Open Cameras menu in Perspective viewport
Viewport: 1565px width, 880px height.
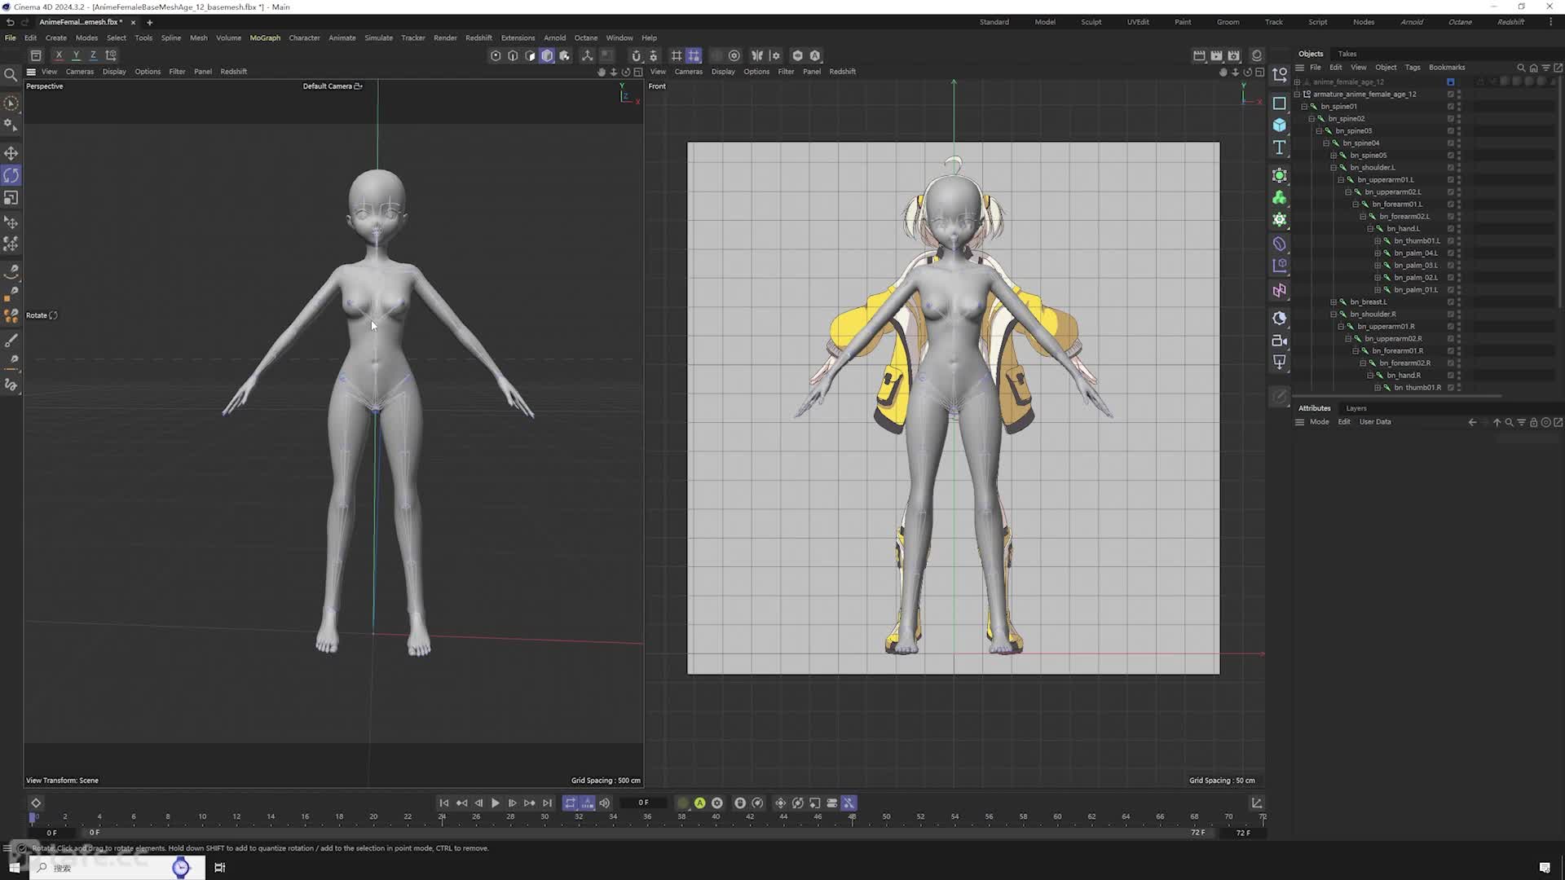80,72
